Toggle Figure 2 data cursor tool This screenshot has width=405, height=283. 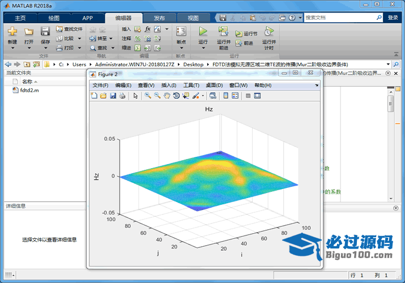(x=186, y=96)
